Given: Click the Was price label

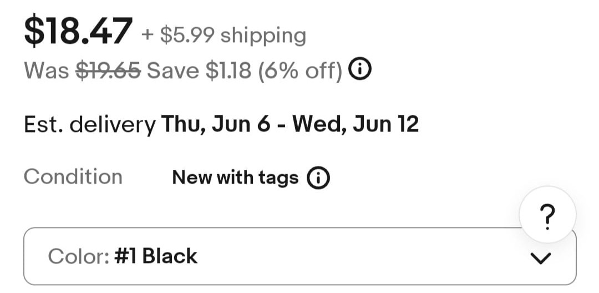Looking at the screenshot, I should [47, 70].
